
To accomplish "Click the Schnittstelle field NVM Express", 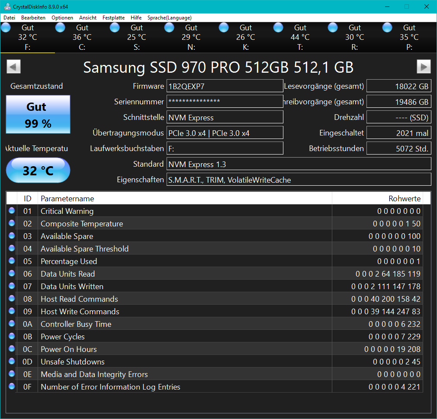I will pos(225,117).
